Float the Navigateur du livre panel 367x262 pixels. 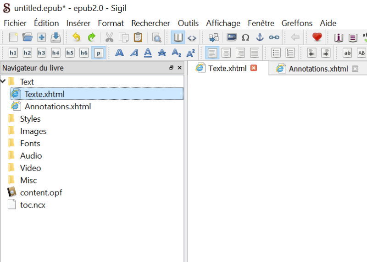[171, 68]
